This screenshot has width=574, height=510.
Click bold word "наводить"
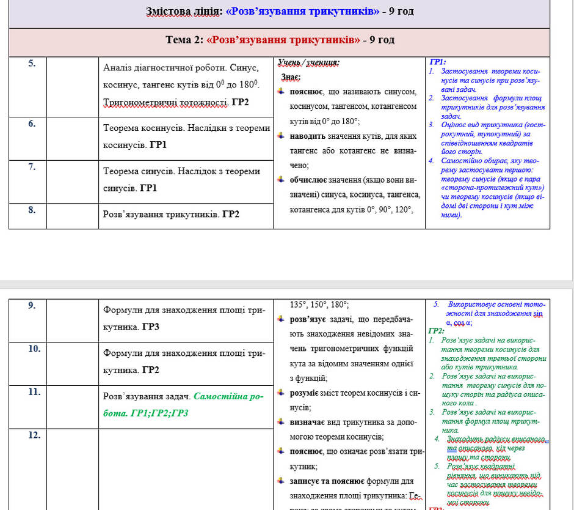(308, 136)
